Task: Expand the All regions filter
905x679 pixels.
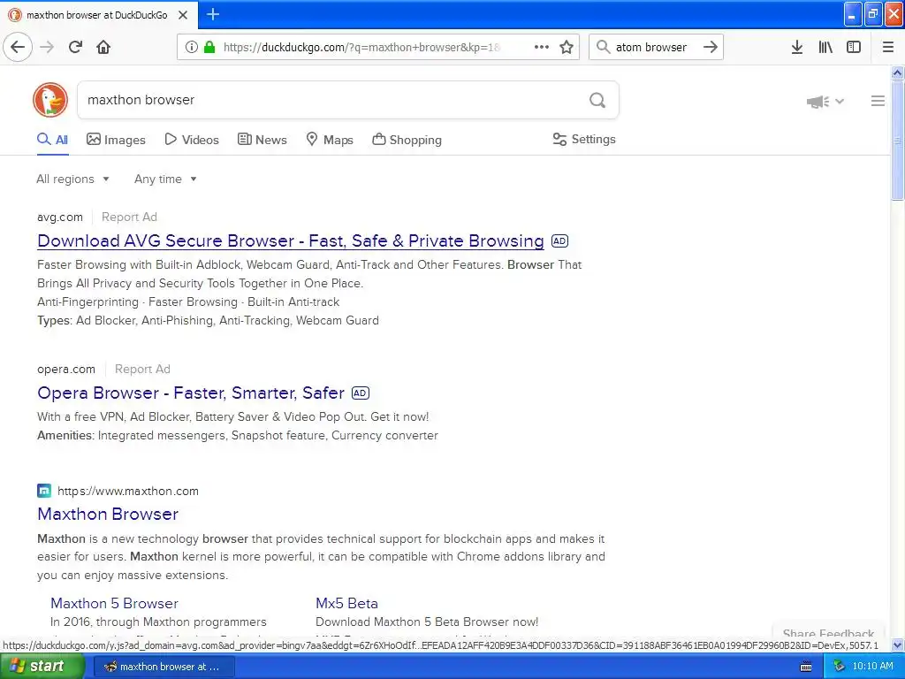Action: tap(72, 179)
